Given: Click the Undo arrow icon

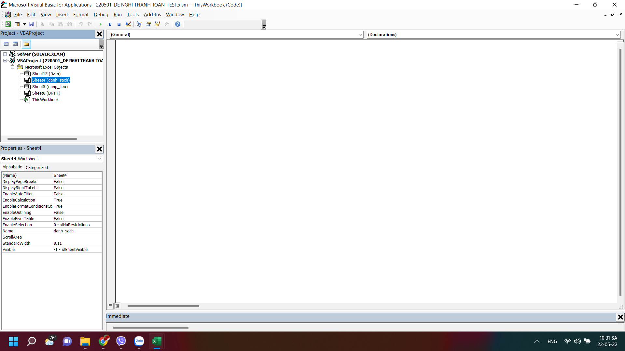Looking at the screenshot, I should [x=80, y=24].
